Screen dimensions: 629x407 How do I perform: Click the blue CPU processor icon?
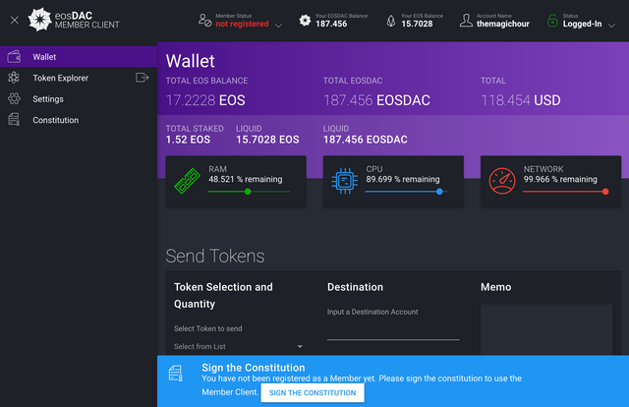[345, 181]
